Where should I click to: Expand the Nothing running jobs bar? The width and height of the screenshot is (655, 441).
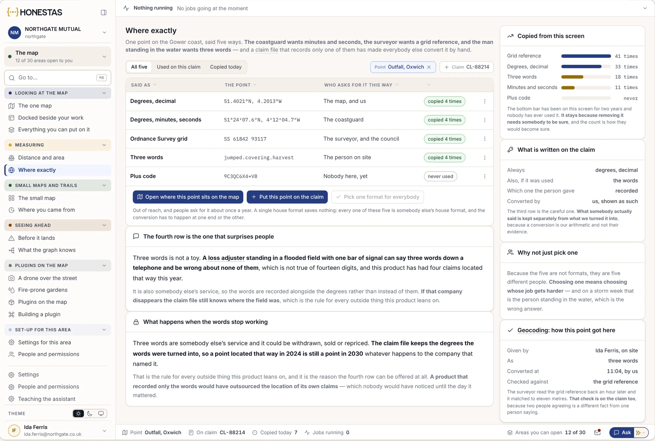[645, 8]
